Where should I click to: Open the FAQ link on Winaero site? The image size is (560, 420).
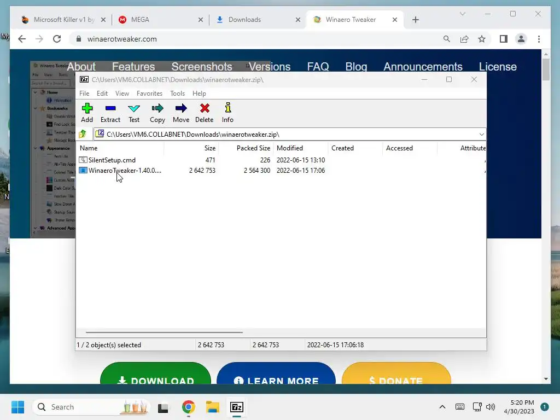click(x=318, y=66)
